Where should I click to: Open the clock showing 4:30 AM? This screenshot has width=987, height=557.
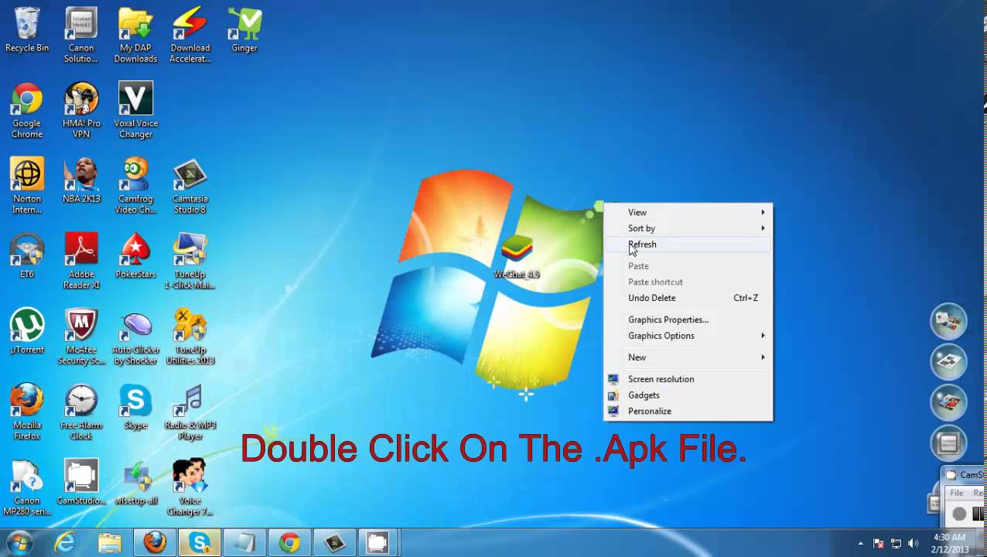point(949,542)
